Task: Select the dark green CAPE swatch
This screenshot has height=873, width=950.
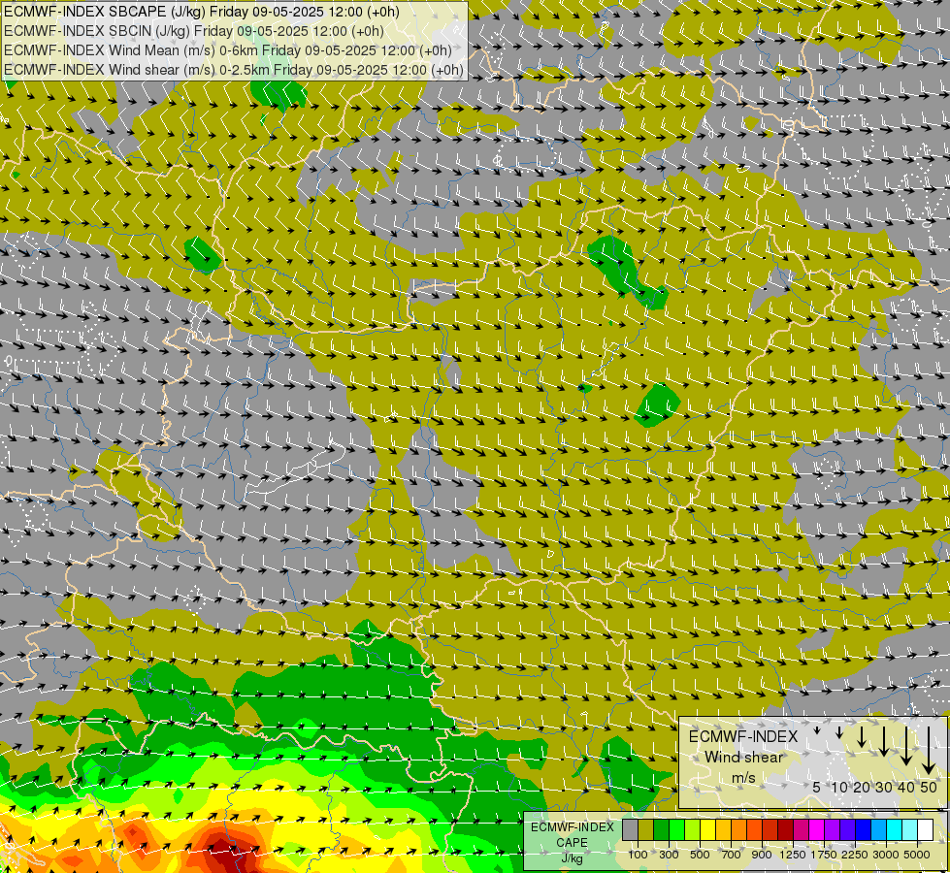Action: [662, 830]
